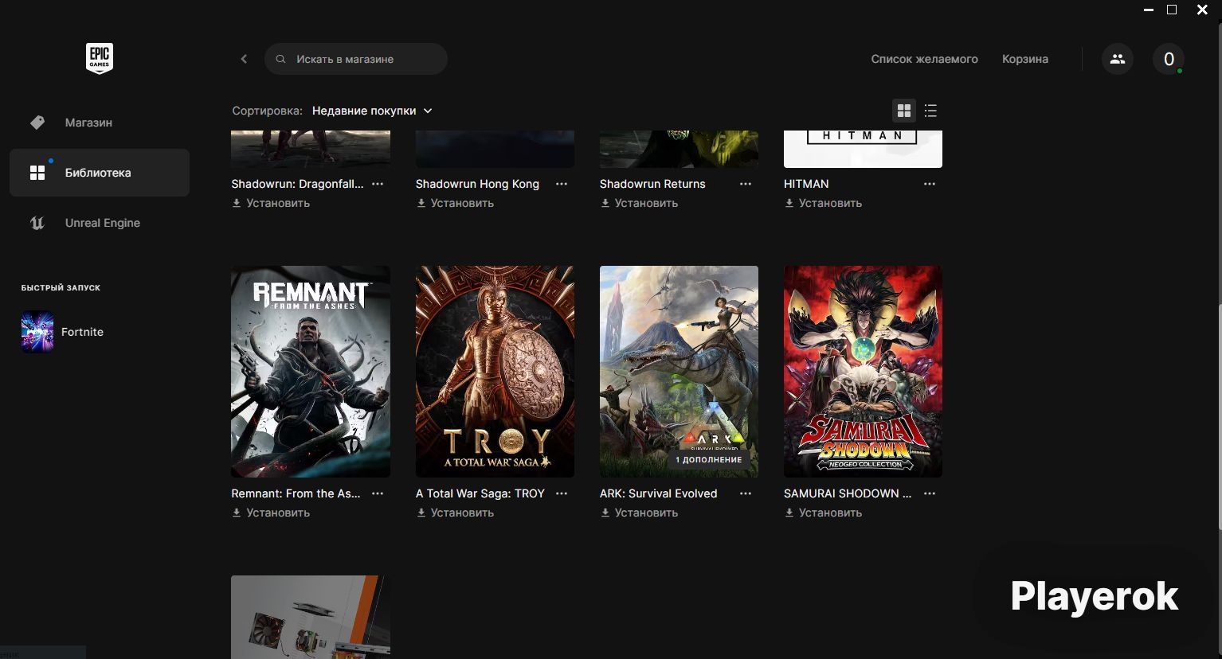Open the Библиотека section
This screenshot has width=1222, height=659.
[100, 173]
